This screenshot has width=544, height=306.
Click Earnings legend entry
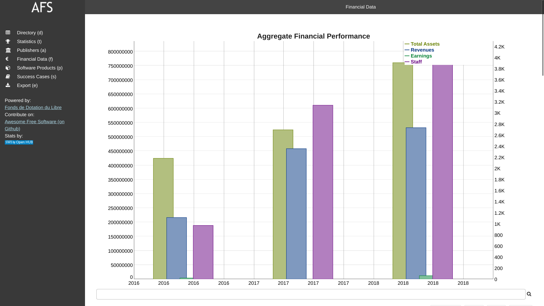point(418,56)
